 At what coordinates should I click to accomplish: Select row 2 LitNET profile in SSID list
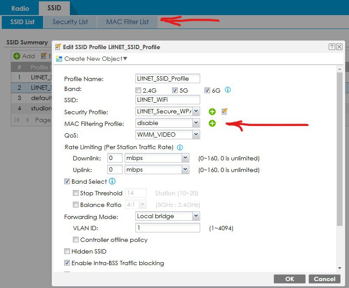[x=31, y=88]
